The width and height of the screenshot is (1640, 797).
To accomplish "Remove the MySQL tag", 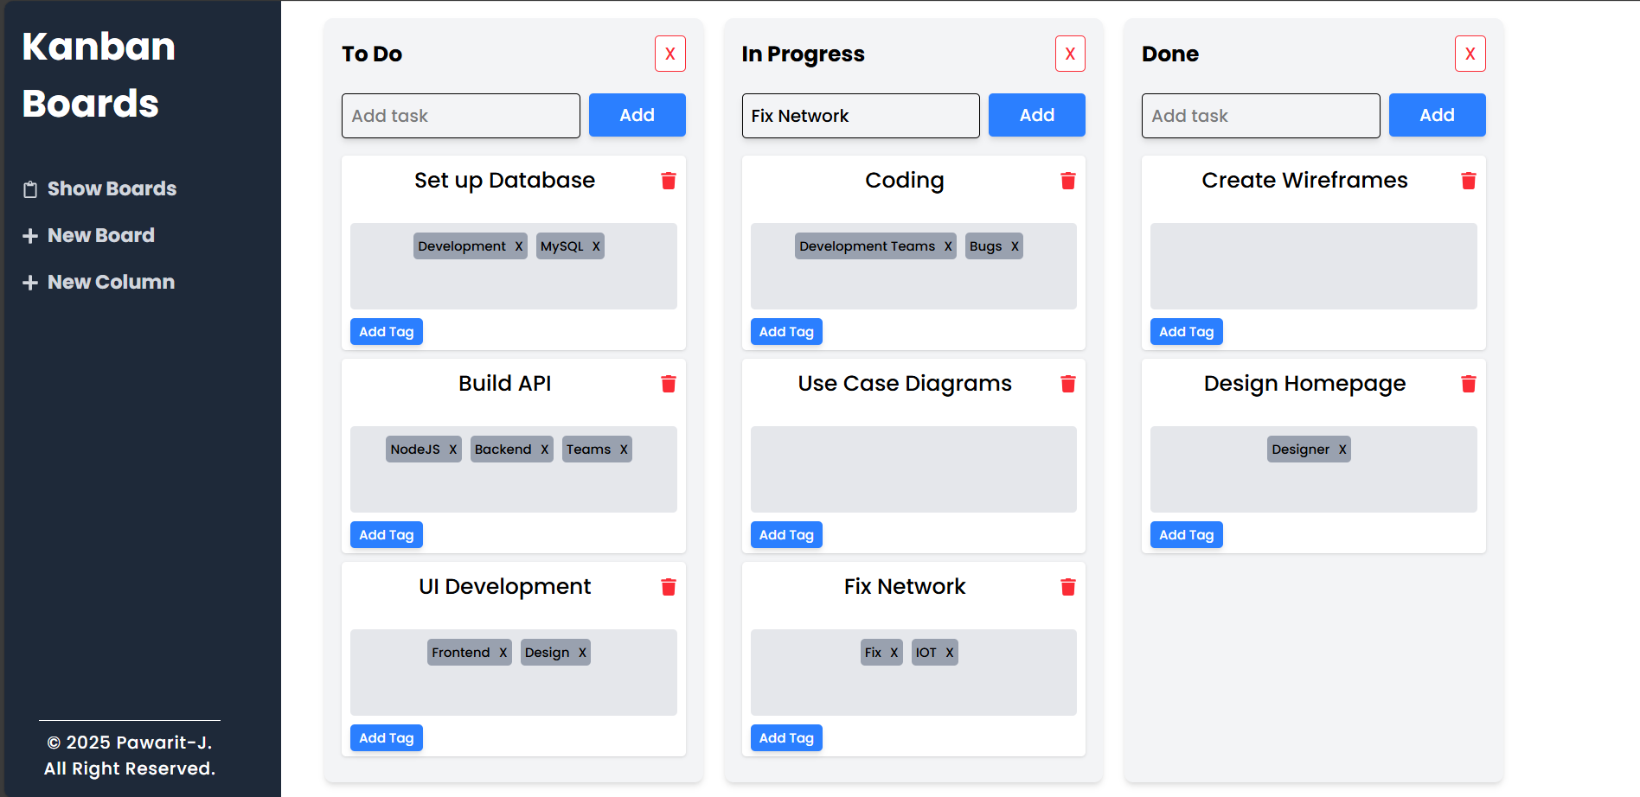I will 596,245.
